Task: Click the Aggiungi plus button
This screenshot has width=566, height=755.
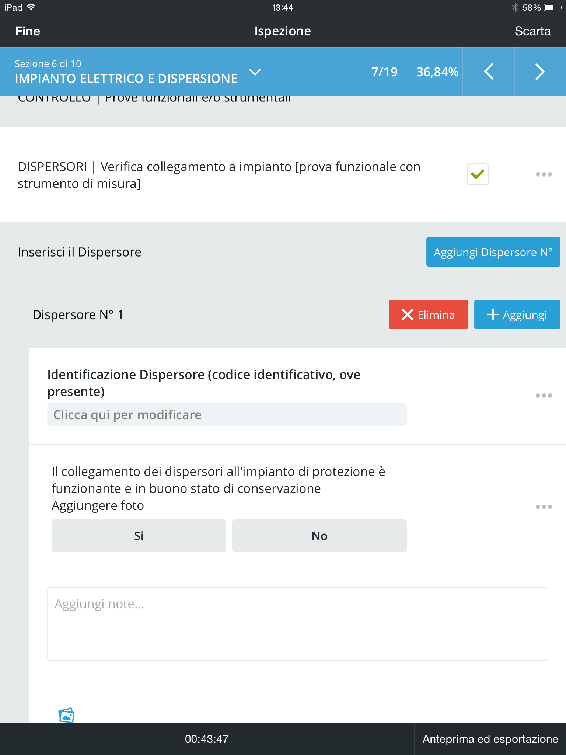Action: pos(517,314)
